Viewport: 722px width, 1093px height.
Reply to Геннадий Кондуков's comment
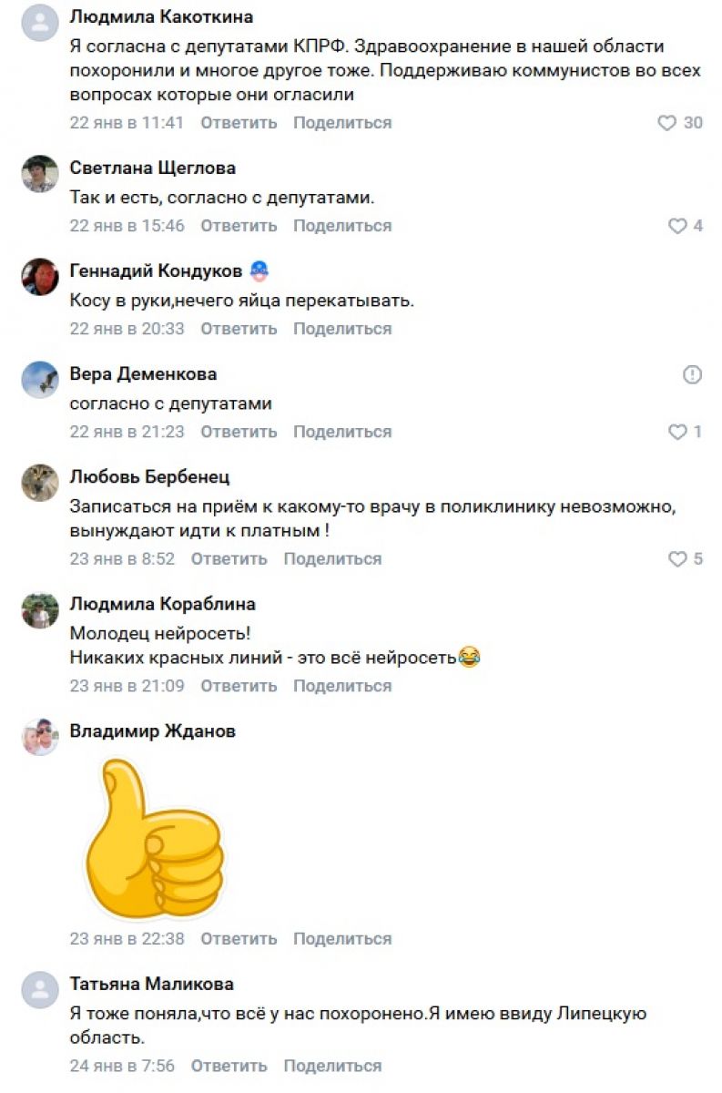239,329
